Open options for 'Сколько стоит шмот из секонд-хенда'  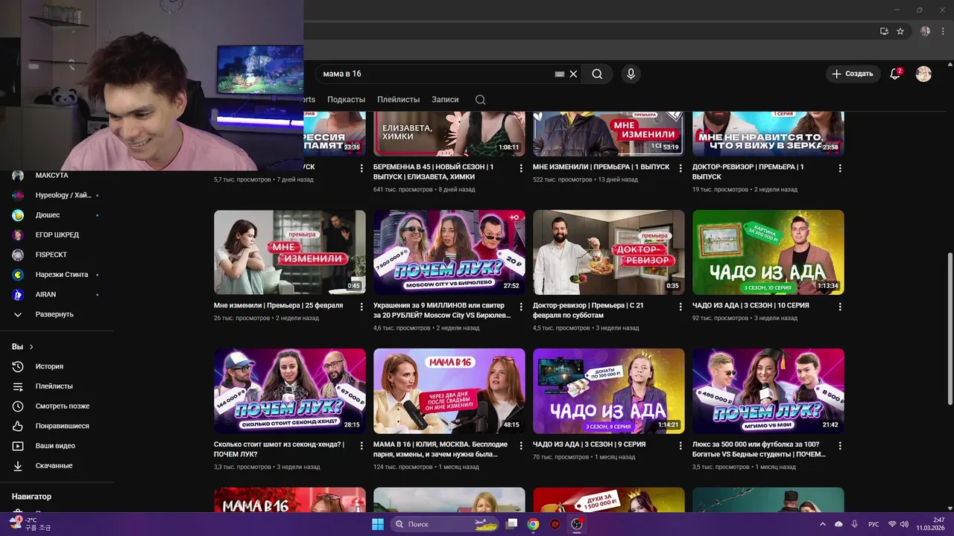(x=361, y=445)
